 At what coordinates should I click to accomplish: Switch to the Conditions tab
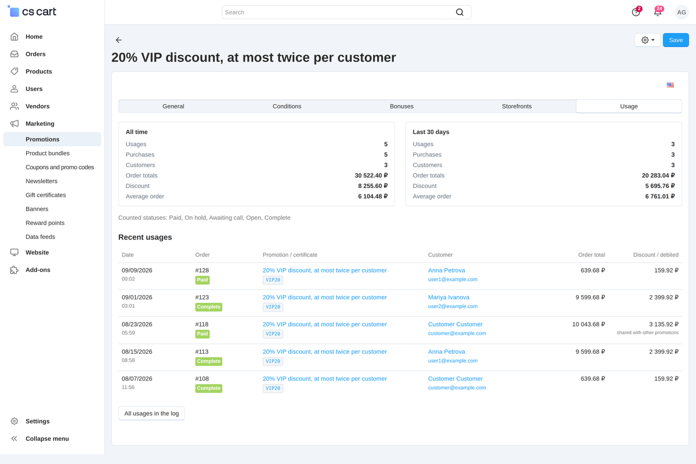point(287,106)
